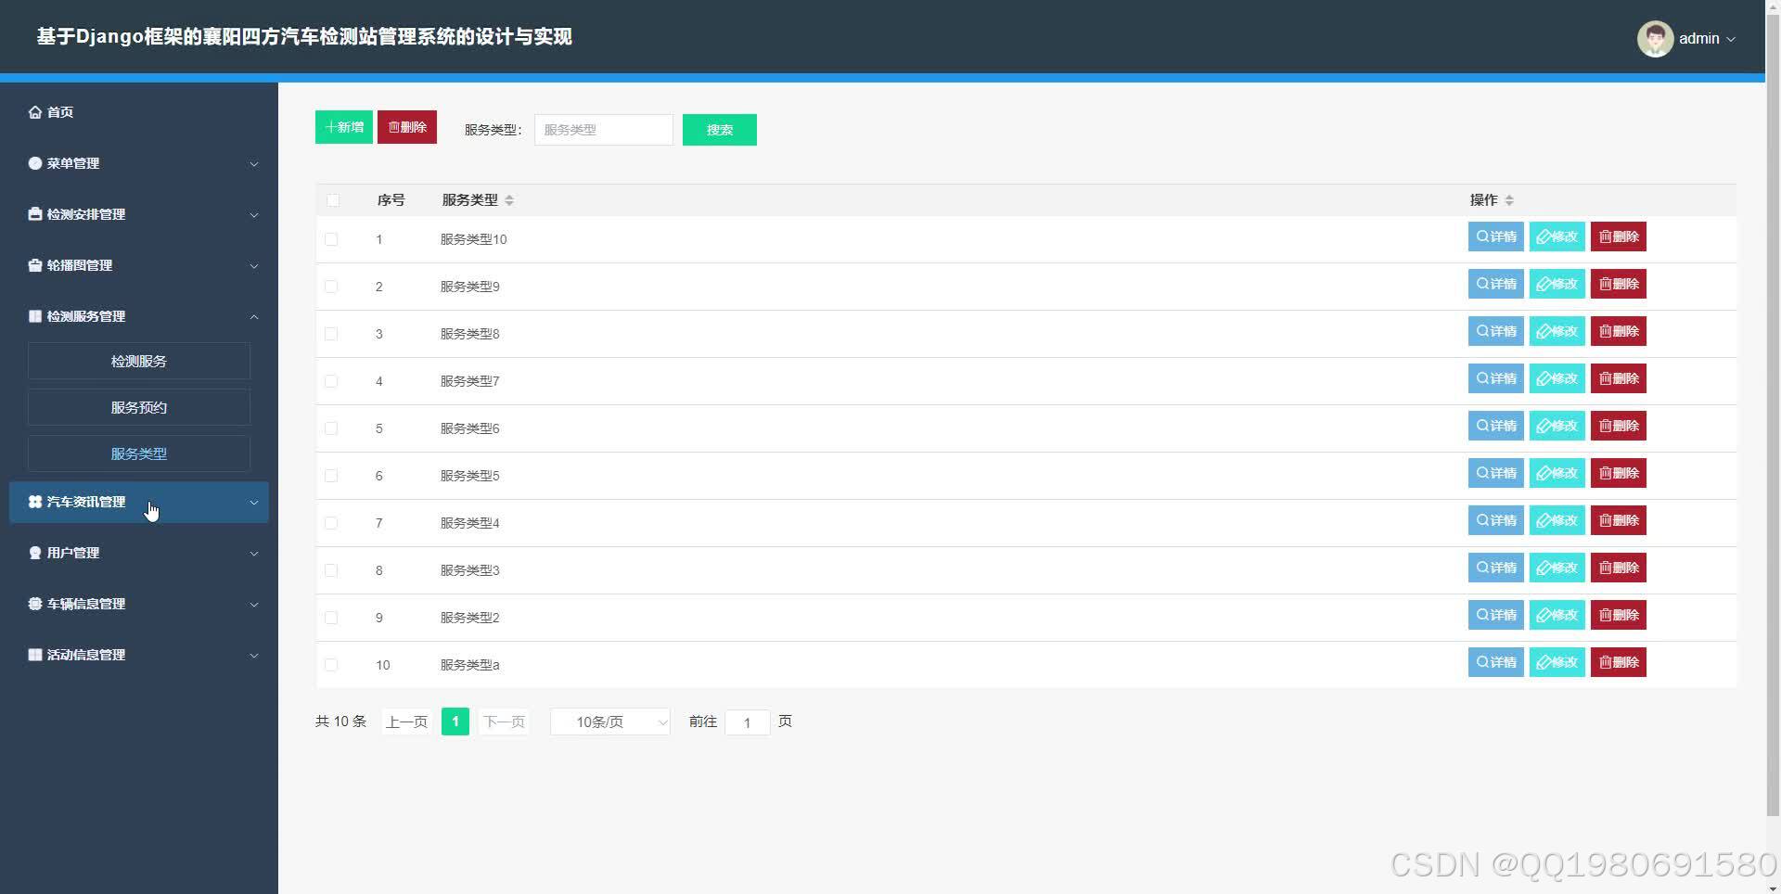Go to 首页 in the sidebar

click(60, 112)
